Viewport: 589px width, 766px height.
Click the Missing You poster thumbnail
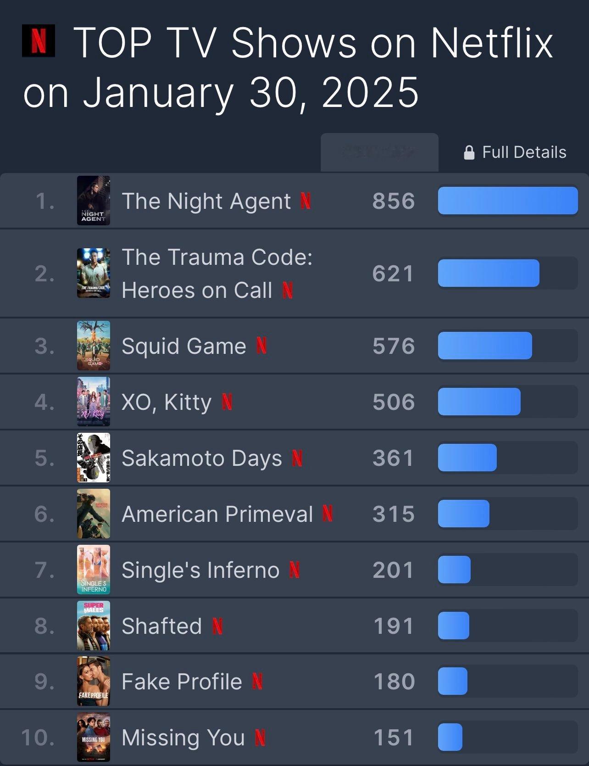click(94, 737)
